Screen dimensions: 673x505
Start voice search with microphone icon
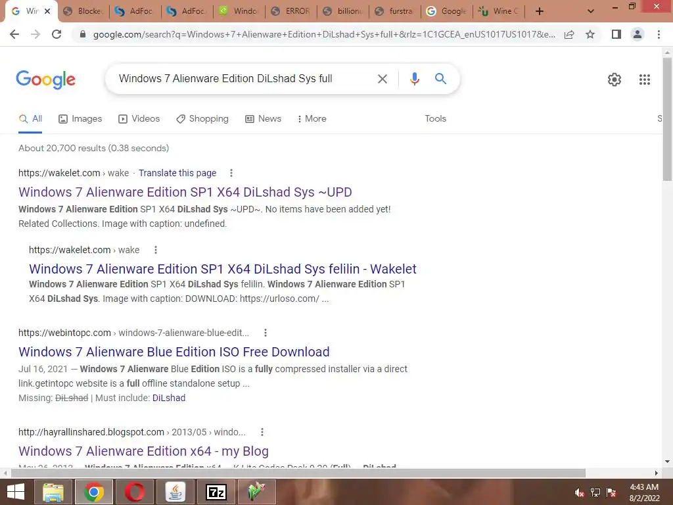click(x=414, y=79)
